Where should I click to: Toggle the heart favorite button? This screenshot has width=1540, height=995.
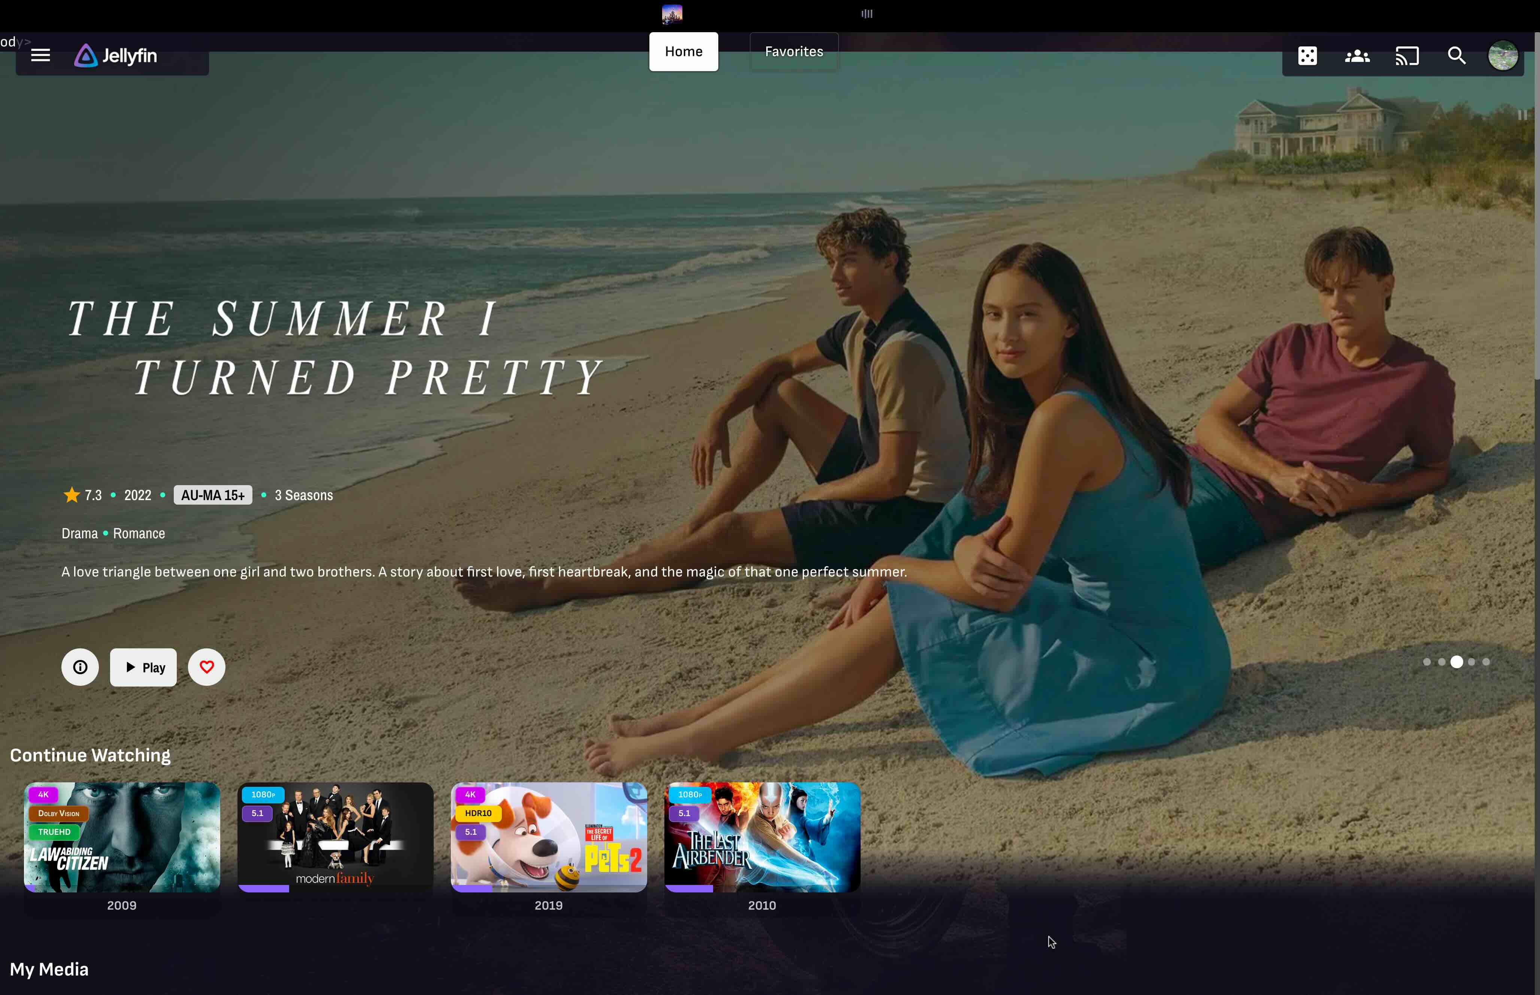(x=206, y=667)
